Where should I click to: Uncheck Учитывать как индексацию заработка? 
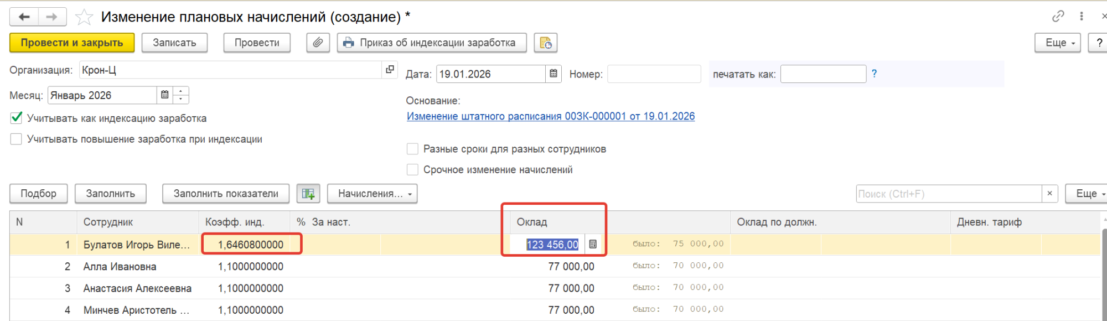click(17, 118)
